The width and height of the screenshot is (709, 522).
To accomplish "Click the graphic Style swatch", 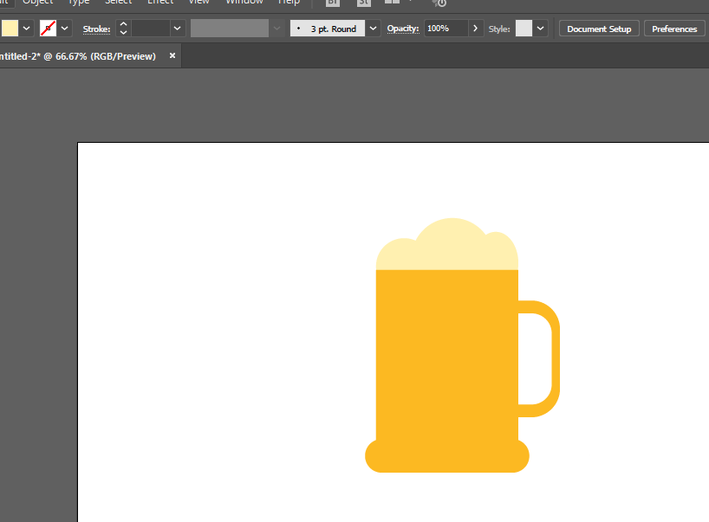I will [x=524, y=29].
